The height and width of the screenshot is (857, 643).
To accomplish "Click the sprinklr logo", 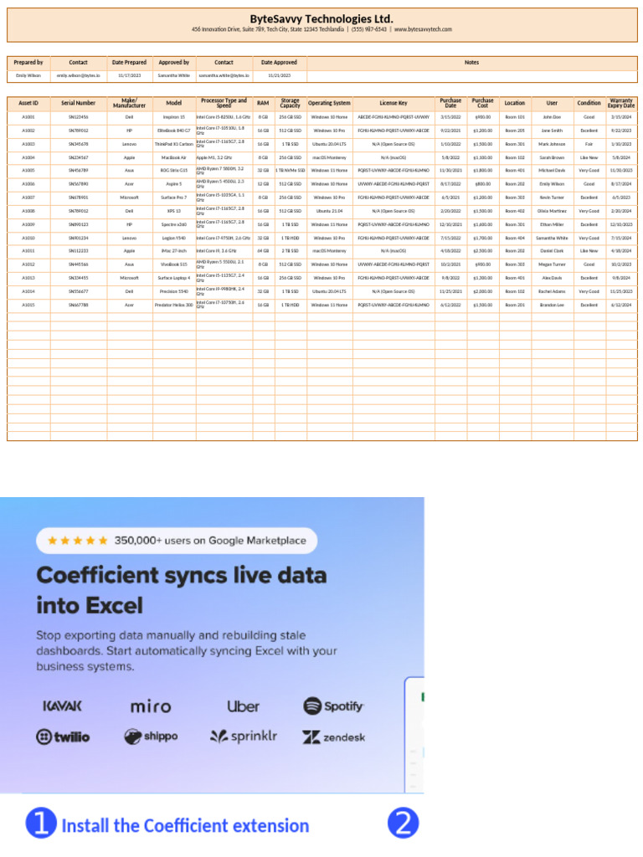I will pyautogui.click(x=244, y=736).
